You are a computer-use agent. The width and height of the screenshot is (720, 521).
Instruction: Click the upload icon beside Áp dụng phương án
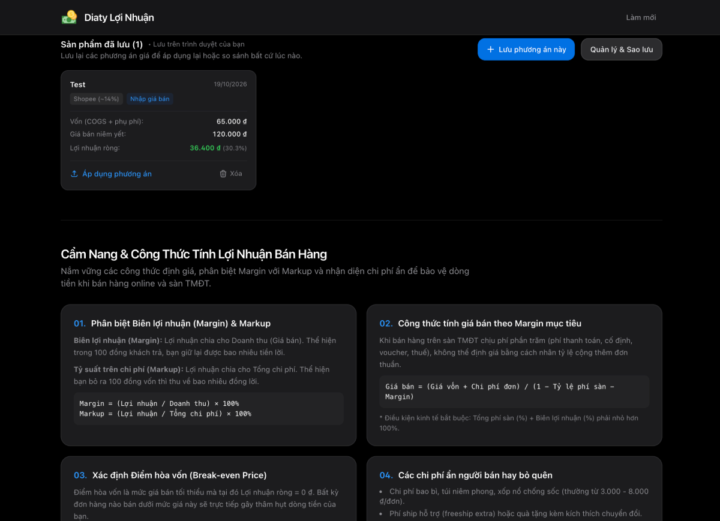[x=74, y=174]
